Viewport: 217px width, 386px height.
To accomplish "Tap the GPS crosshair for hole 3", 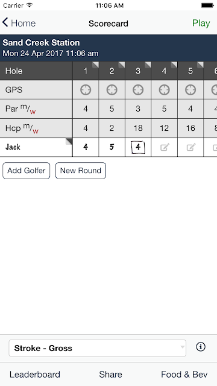I will pos(138,90).
